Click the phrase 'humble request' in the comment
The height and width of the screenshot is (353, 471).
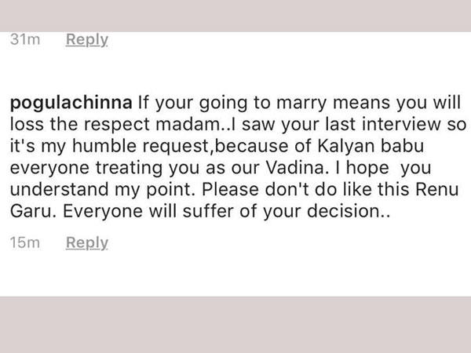pos(141,147)
